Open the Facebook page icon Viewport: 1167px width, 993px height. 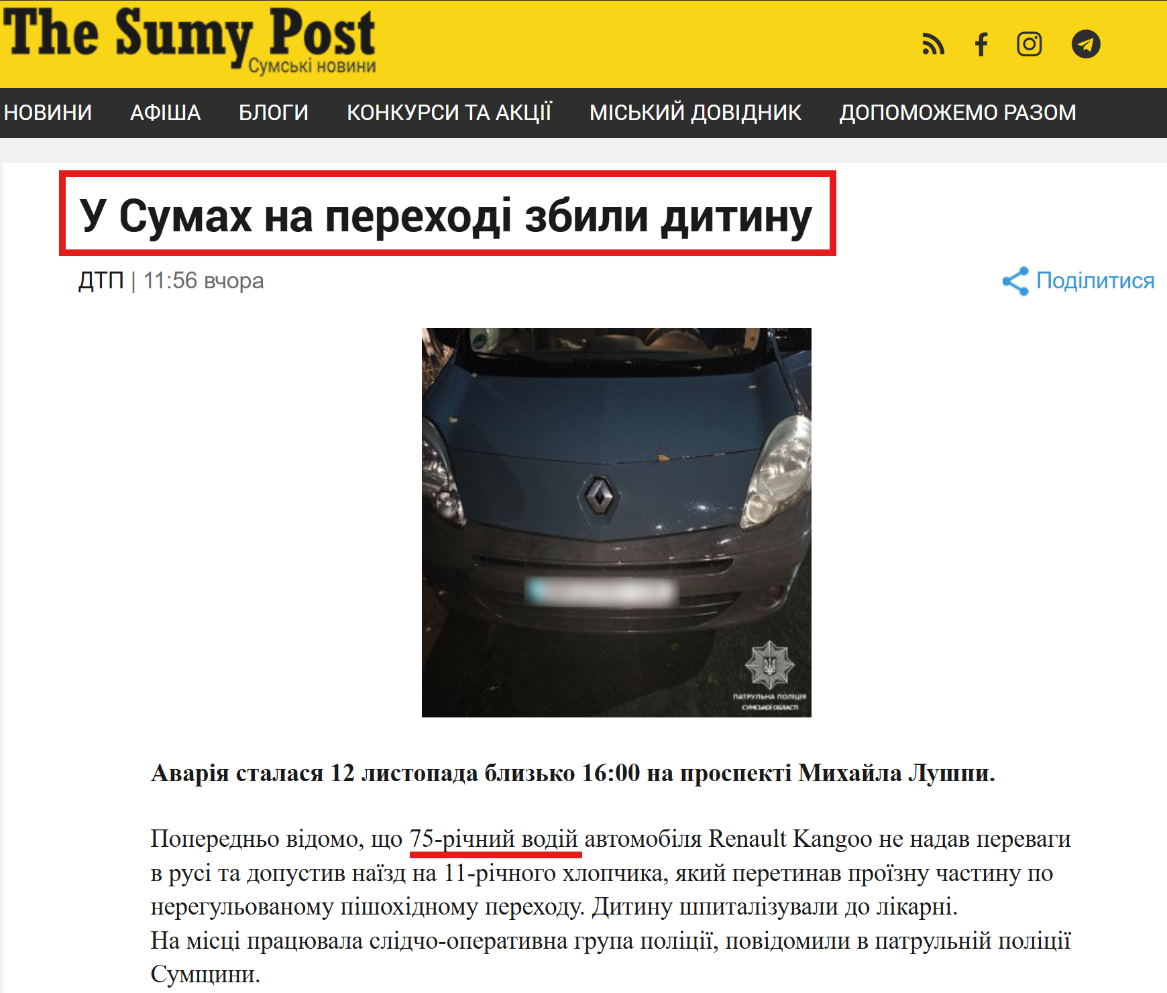(981, 44)
